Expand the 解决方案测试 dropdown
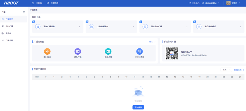 click(x=211, y=3)
